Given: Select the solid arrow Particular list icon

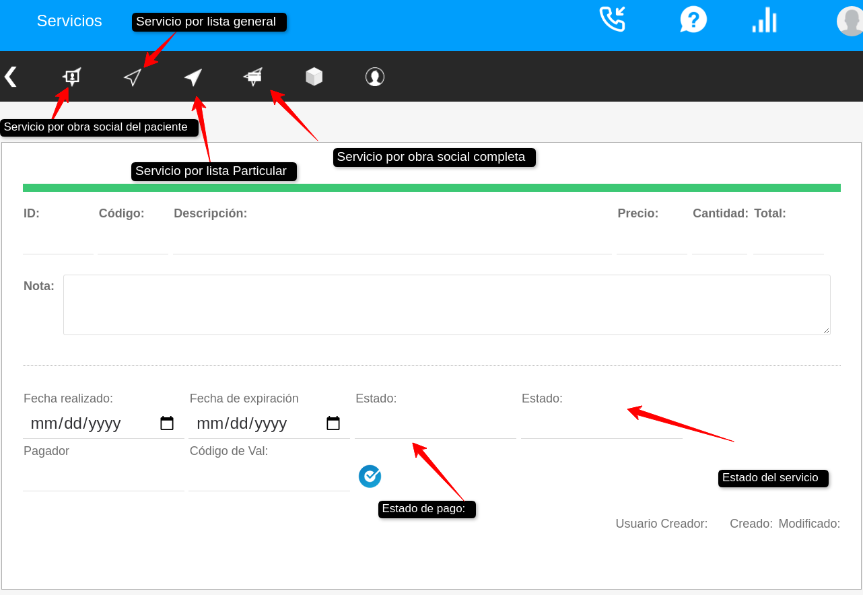Looking at the screenshot, I should pos(193,77).
